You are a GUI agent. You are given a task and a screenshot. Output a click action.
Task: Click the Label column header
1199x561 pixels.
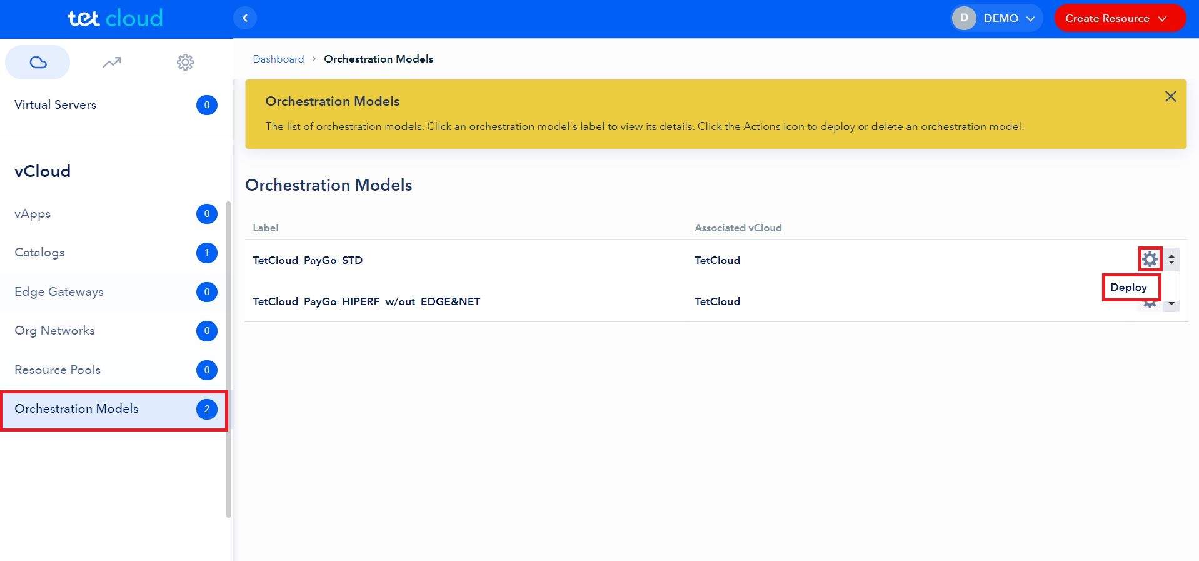coord(266,228)
